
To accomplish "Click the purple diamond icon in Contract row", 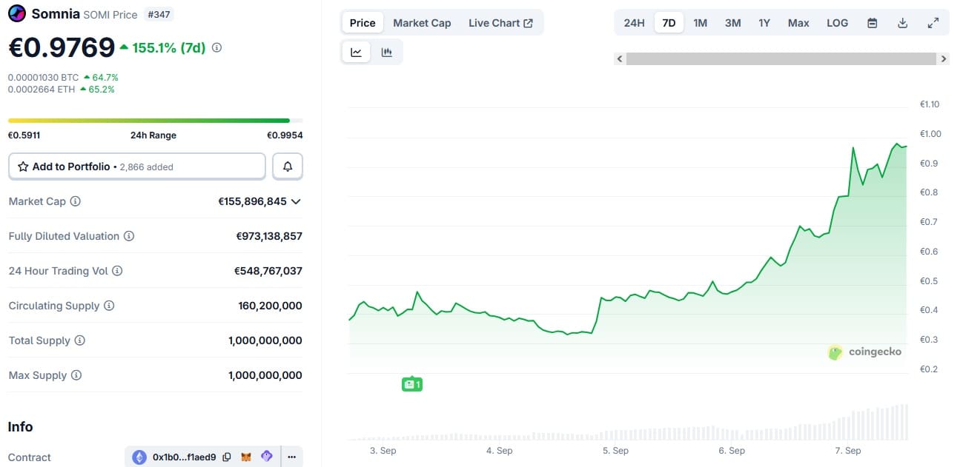I will [267, 457].
